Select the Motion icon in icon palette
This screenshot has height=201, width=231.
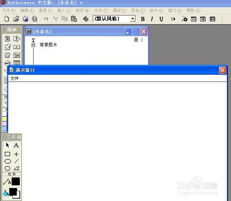pos(8,47)
